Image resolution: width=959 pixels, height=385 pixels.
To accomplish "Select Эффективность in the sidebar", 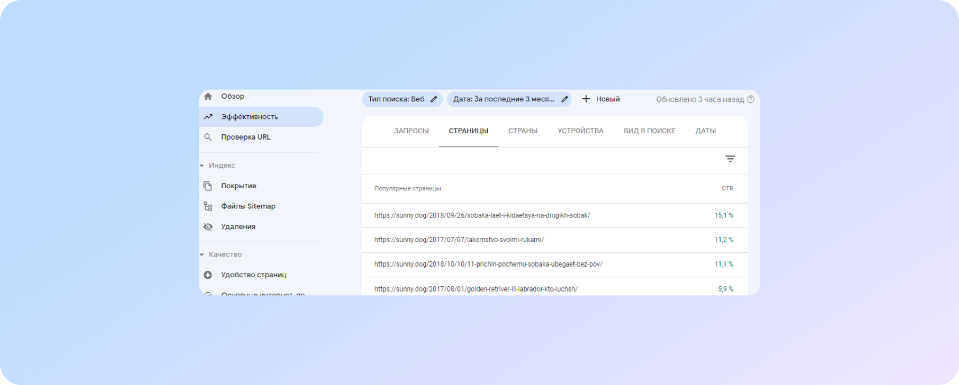I will click(261, 117).
